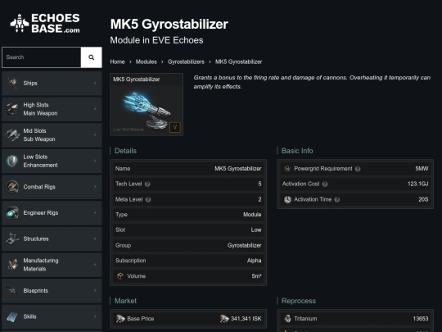Click MK5 Gyrostabilizer breadcrumb link
Image resolution: width=442 pixels, height=332 pixels.
(x=238, y=61)
